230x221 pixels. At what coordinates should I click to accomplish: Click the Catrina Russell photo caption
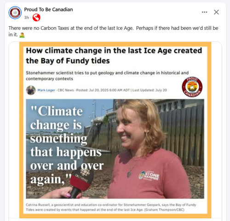click(111, 207)
